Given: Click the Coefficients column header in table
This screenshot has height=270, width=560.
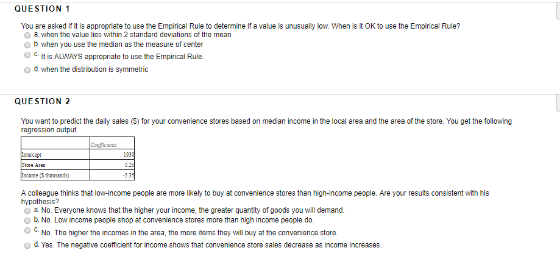Looking at the screenshot, I should [104, 144].
